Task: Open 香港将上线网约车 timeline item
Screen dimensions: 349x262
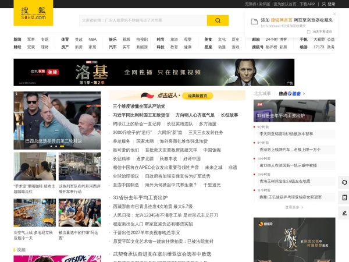Action: click(290, 150)
